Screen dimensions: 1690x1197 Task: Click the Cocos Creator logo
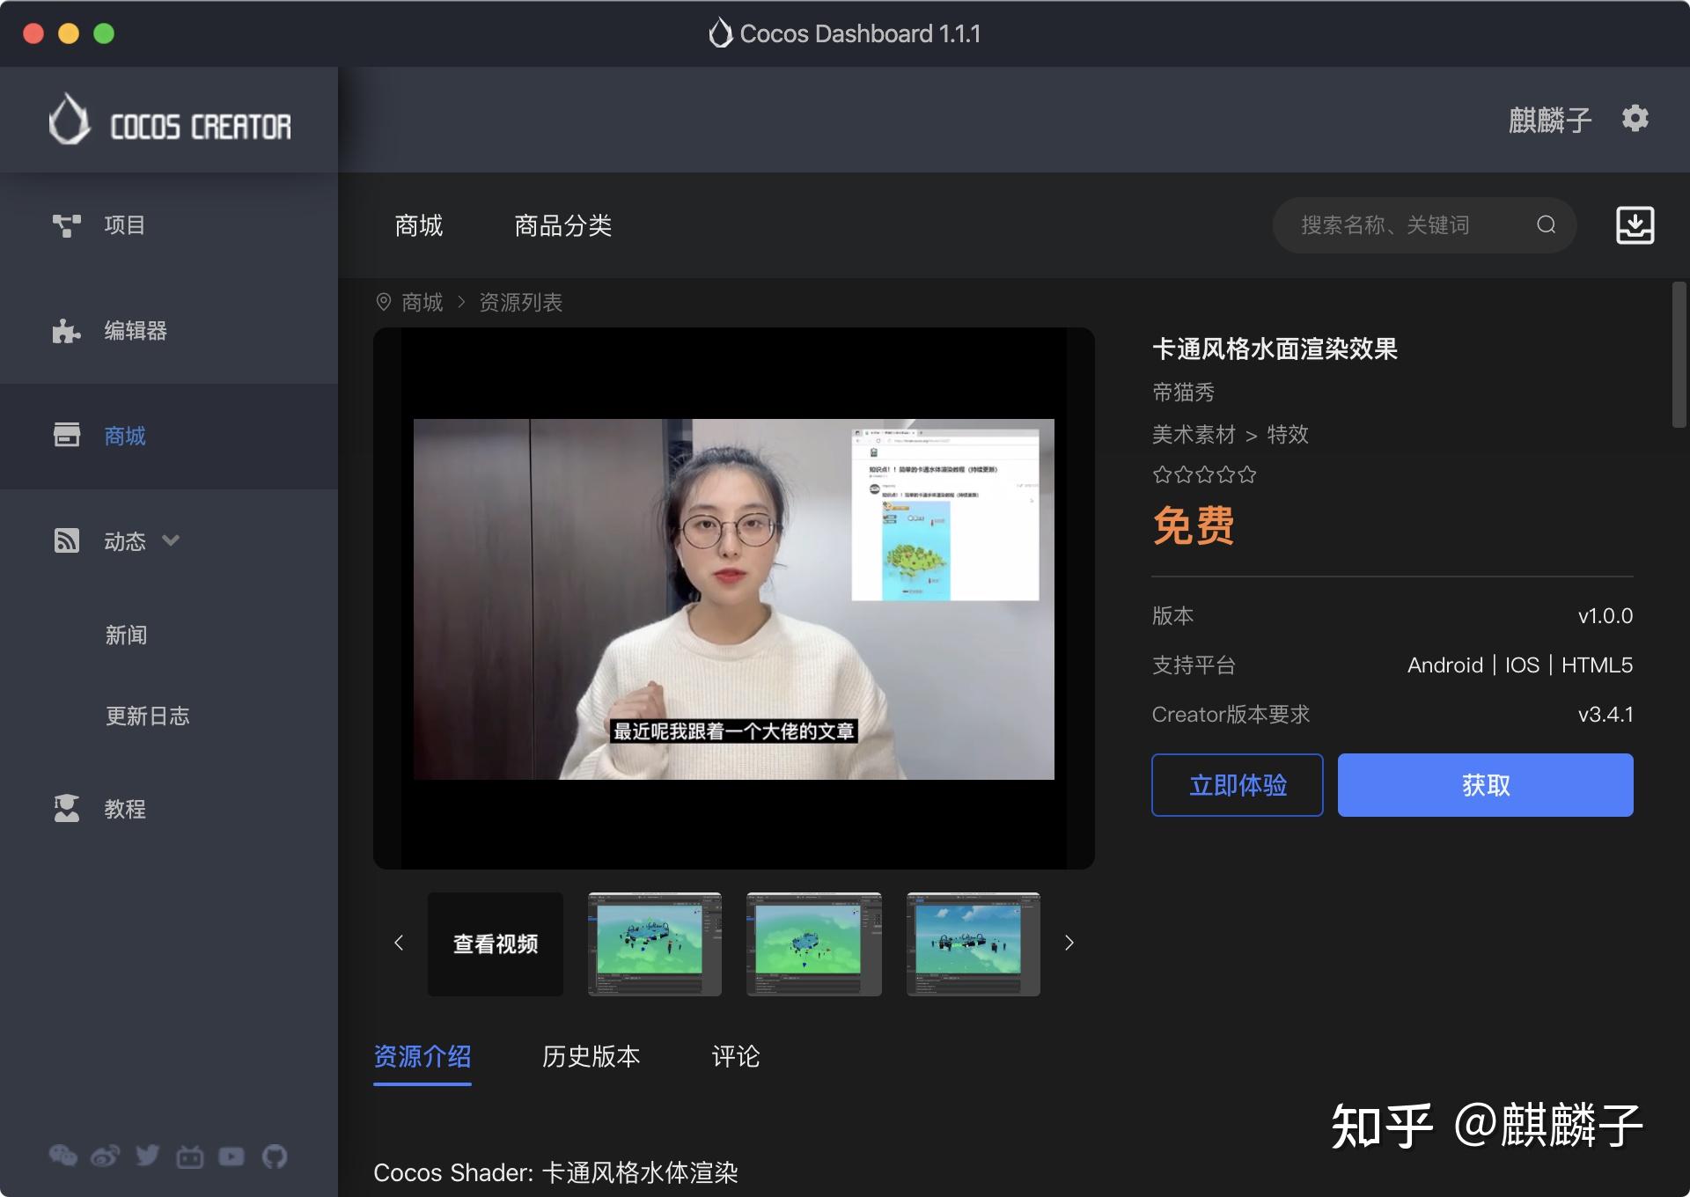[x=169, y=121]
